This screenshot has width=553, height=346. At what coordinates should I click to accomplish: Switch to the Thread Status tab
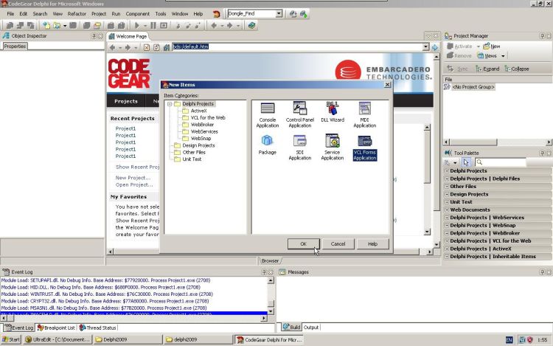[97, 328]
